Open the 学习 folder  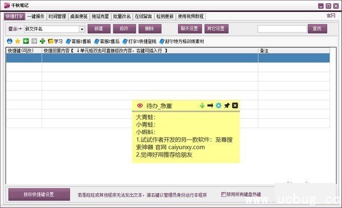pyautogui.click(x=55, y=41)
